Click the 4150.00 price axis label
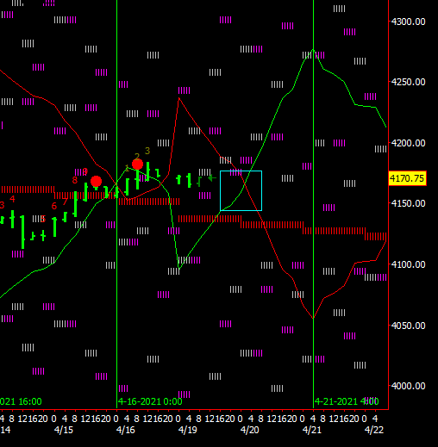 pyautogui.click(x=408, y=203)
